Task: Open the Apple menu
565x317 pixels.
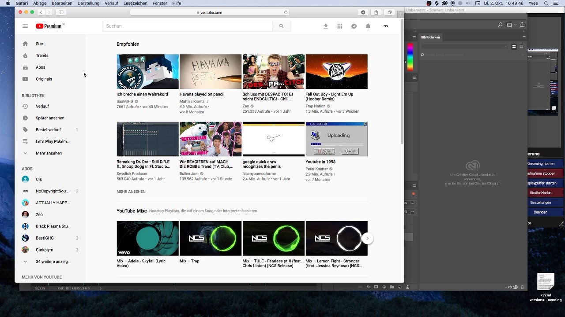Action: pos(8,3)
